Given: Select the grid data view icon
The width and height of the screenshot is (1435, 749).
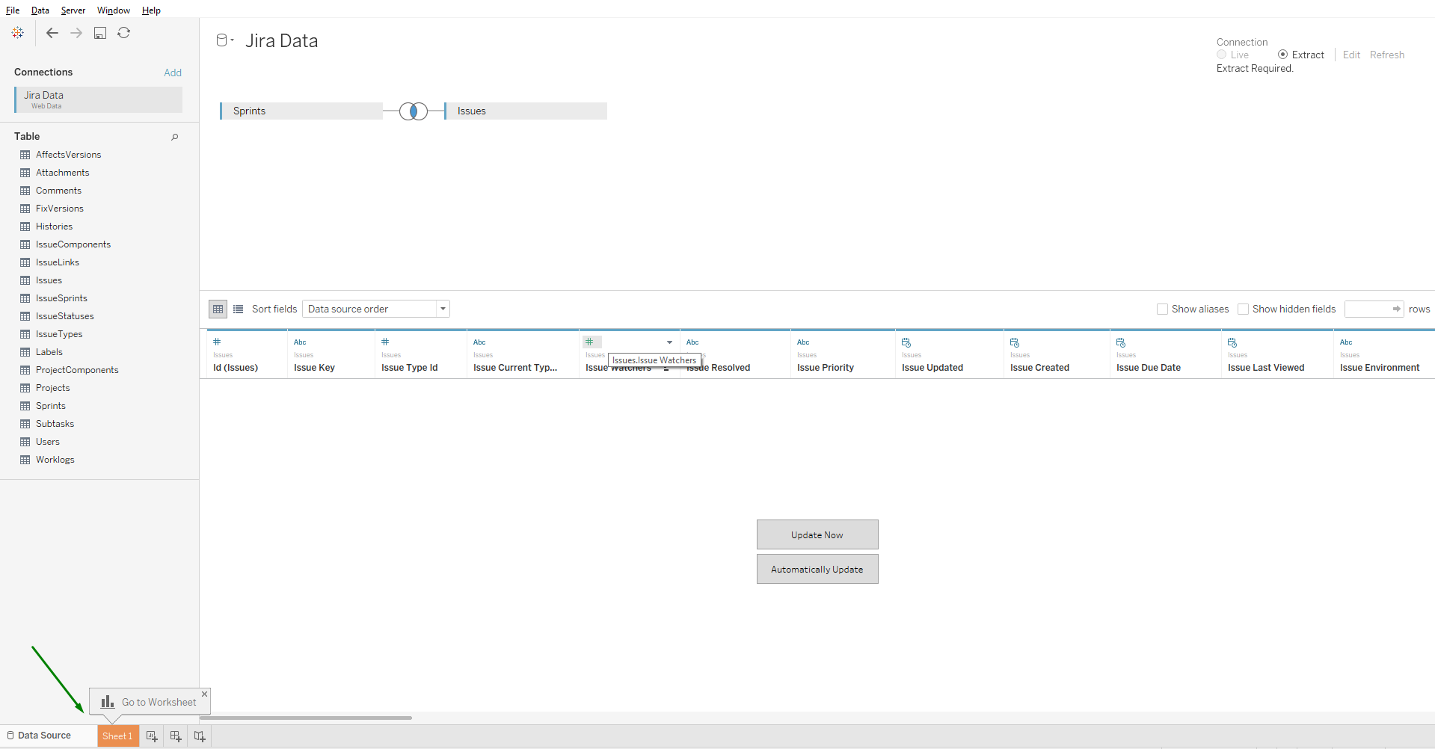Looking at the screenshot, I should tap(218, 309).
